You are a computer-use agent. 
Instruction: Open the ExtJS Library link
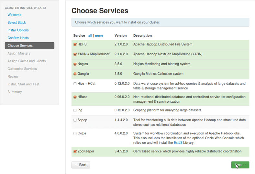coord(178,142)
